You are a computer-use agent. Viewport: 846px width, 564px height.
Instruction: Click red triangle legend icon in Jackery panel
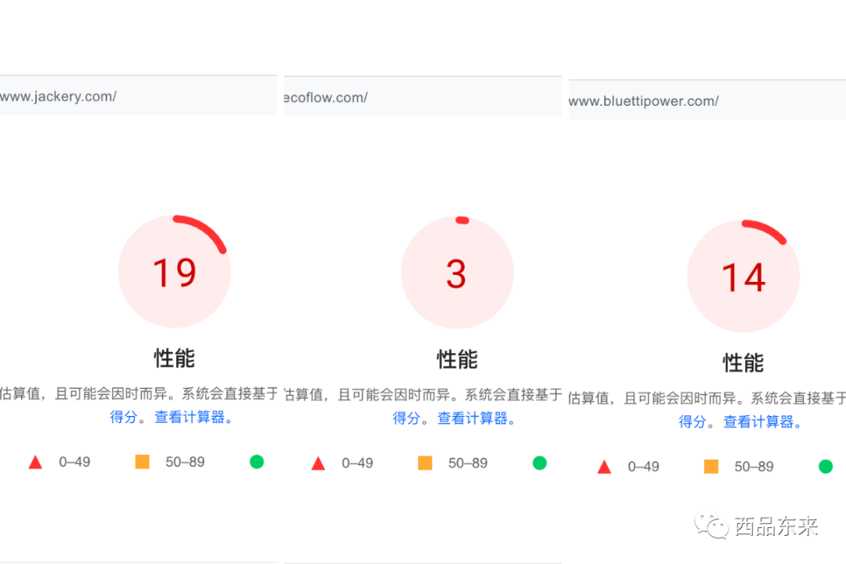coord(35,462)
